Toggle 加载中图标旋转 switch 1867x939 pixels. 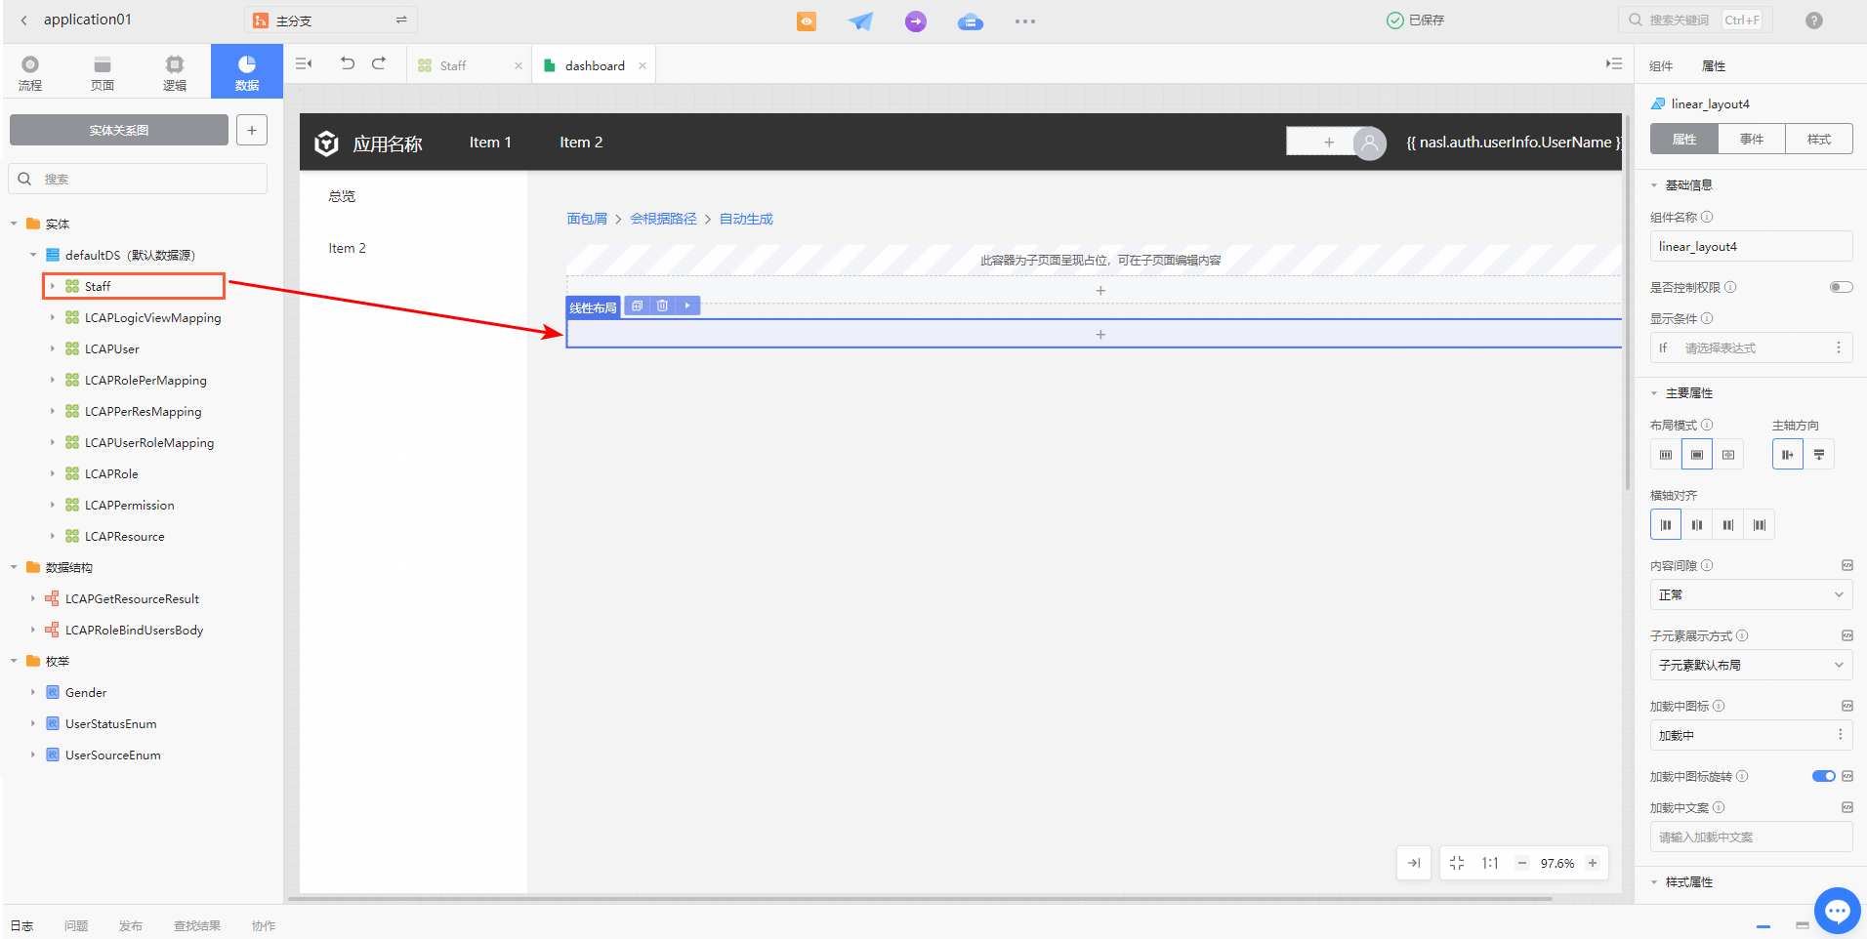(1823, 776)
